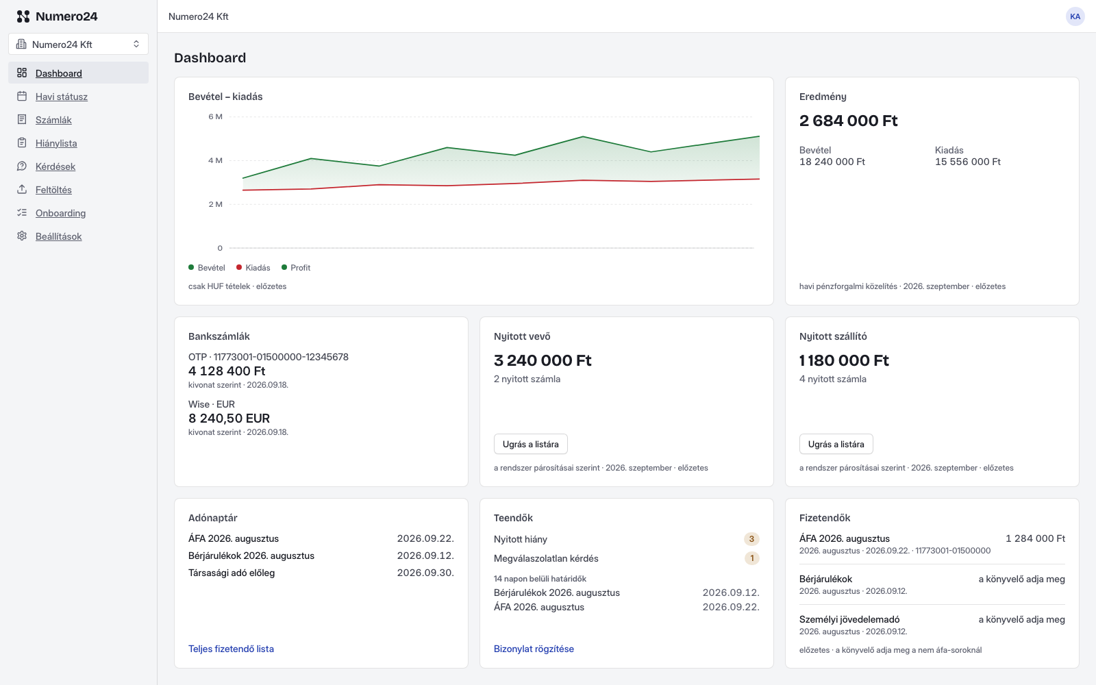Click the building icon in company selector
Image resolution: width=1096 pixels, height=685 pixels.
(21, 44)
